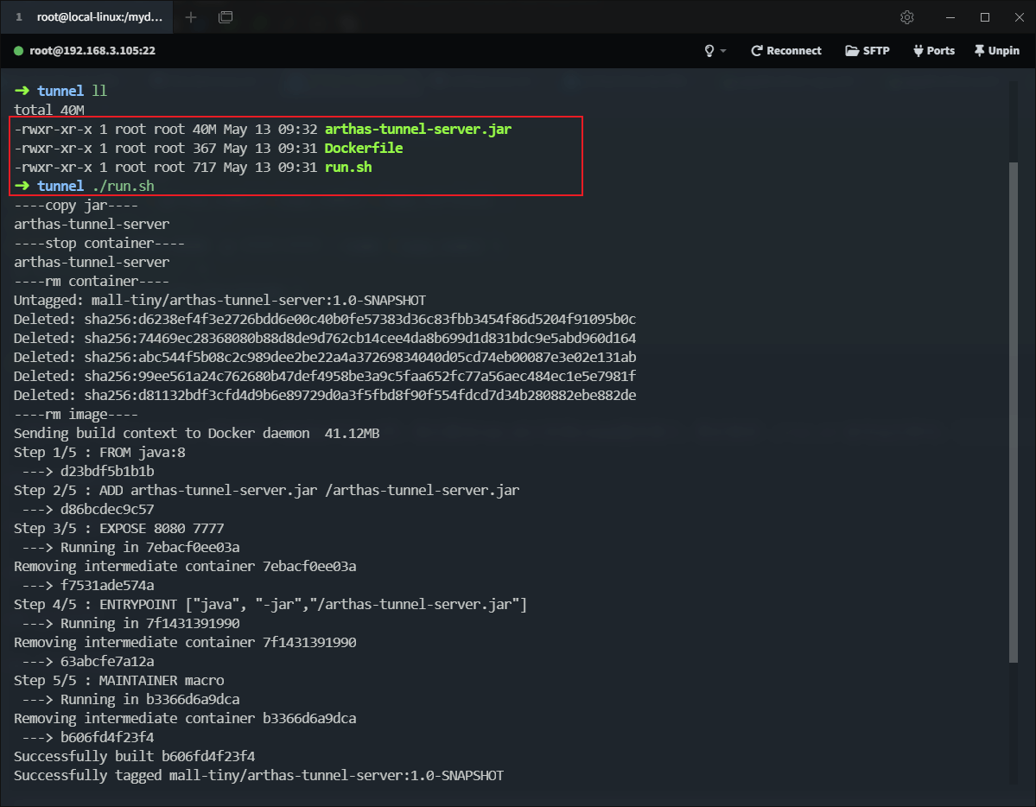The width and height of the screenshot is (1036, 807).
Task: Click the lightbulb icon in session toolbar
Action: (709, 51)
